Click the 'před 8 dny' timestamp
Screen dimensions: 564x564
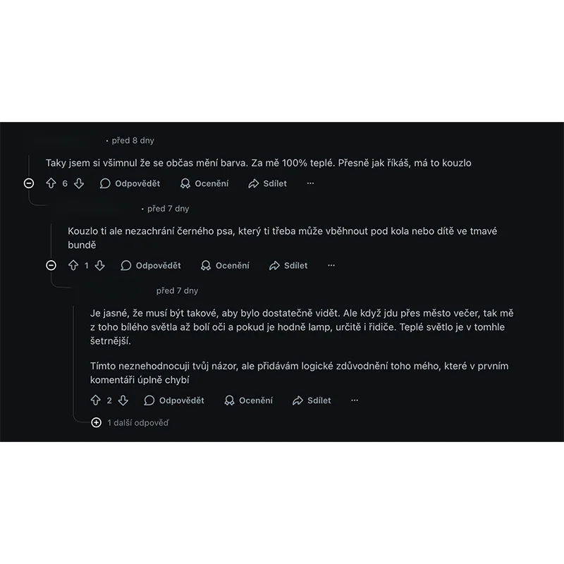(x=133, y=140)
